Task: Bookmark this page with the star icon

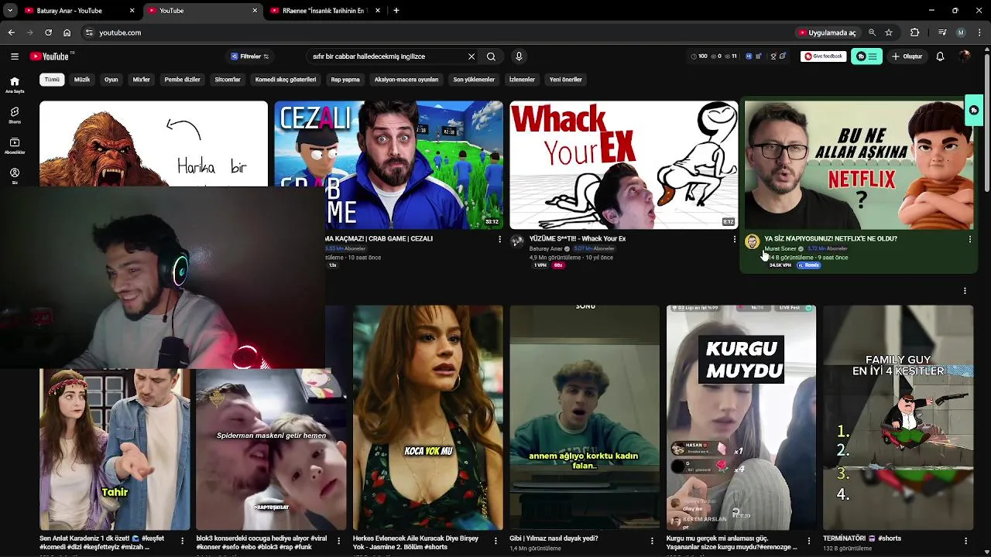Action: [x=889, y=32]
